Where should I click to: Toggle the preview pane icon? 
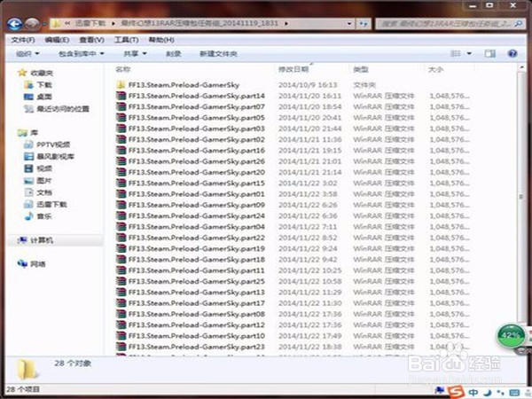coord(489,53)
